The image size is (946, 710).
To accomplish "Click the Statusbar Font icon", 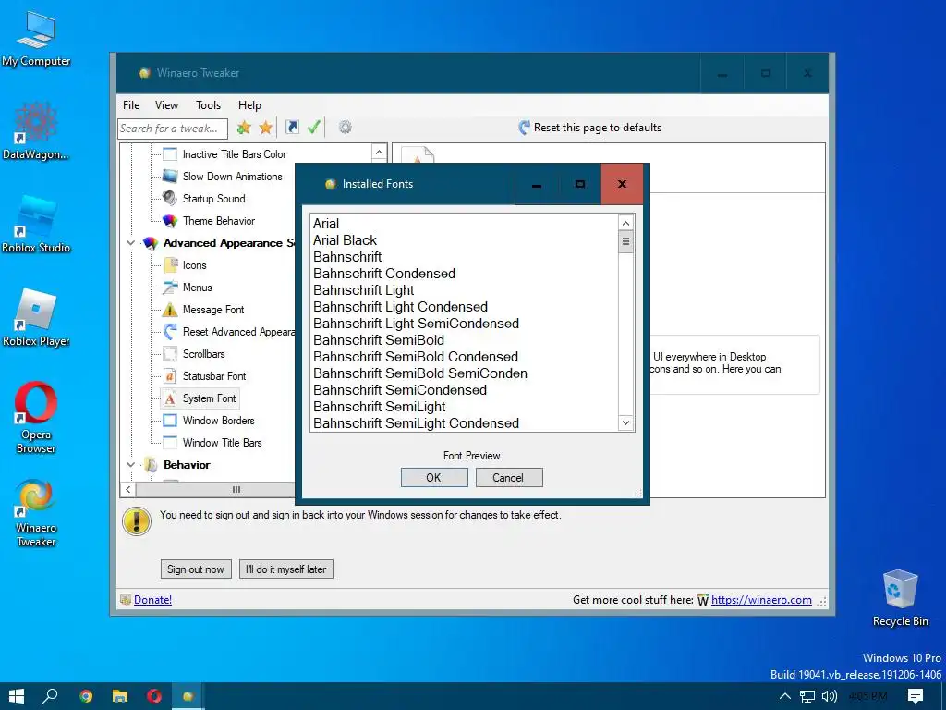I will 170,376.
